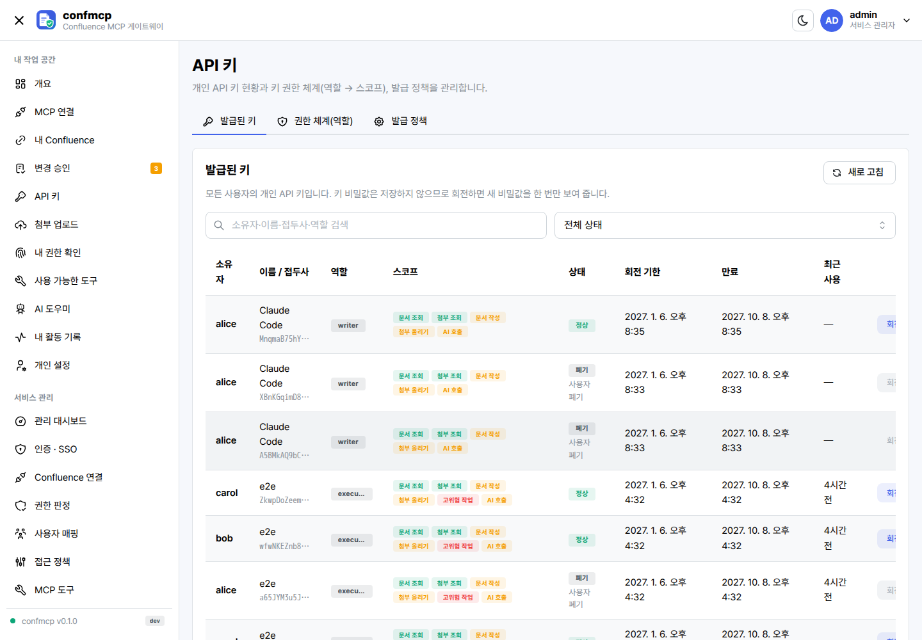Image resolution: width=922 pixels, height=640 pixels.
Task: Close the sidebar with the X icon
Action: (19, 20)
